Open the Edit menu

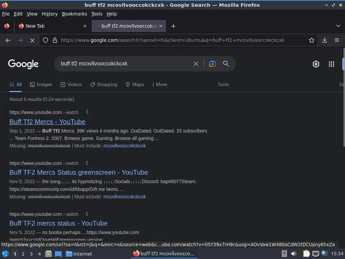pos(18,14)
